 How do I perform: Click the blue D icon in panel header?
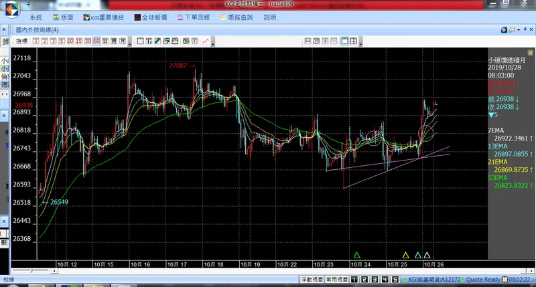click(504, 30)
